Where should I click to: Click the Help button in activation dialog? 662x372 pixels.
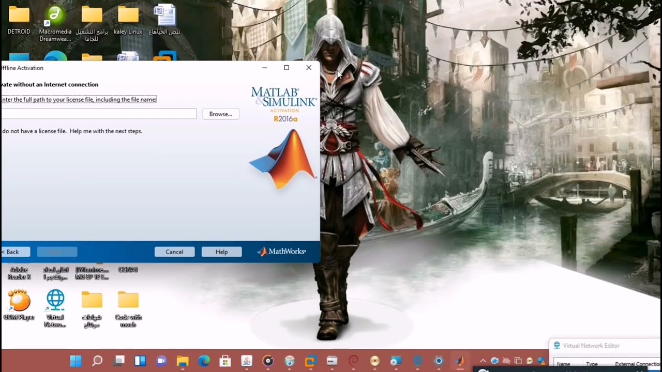[x=221, y=252]
